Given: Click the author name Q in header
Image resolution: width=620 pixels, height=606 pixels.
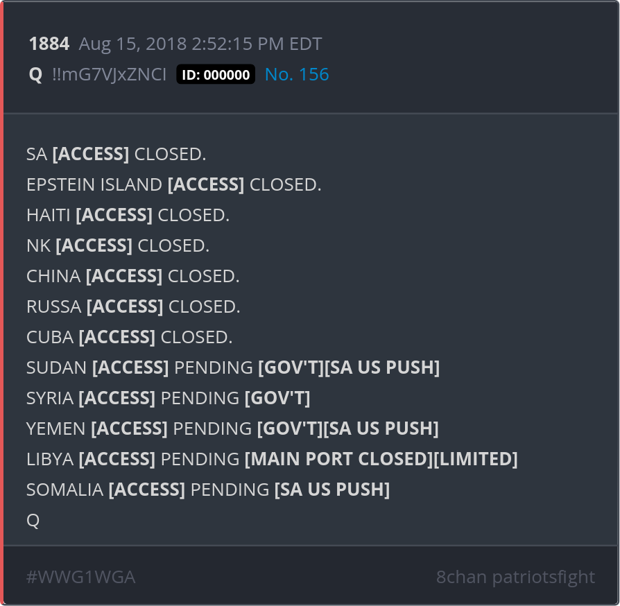Looking at the screenshot, I should (35, 75).
